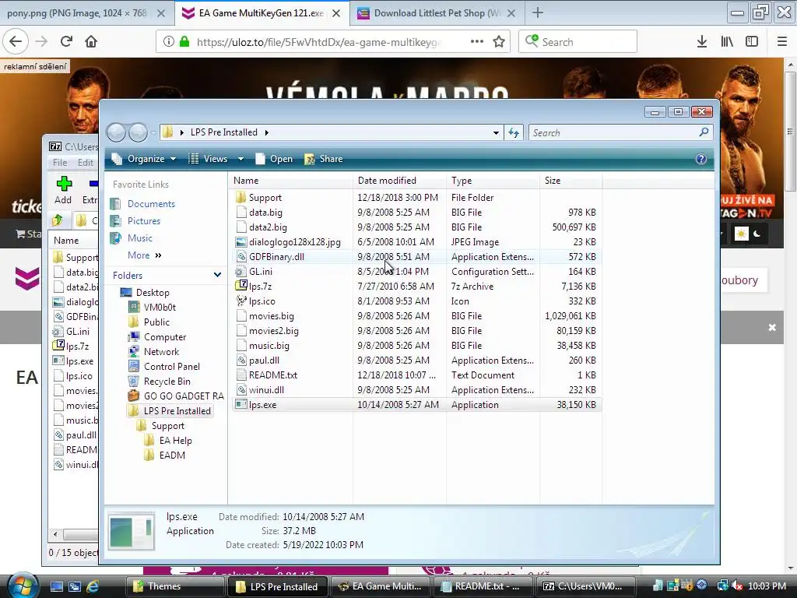The width and height of the screenshot is (797, 598).
Task: Click the volume muted tray icon
Action: [738, 586]
